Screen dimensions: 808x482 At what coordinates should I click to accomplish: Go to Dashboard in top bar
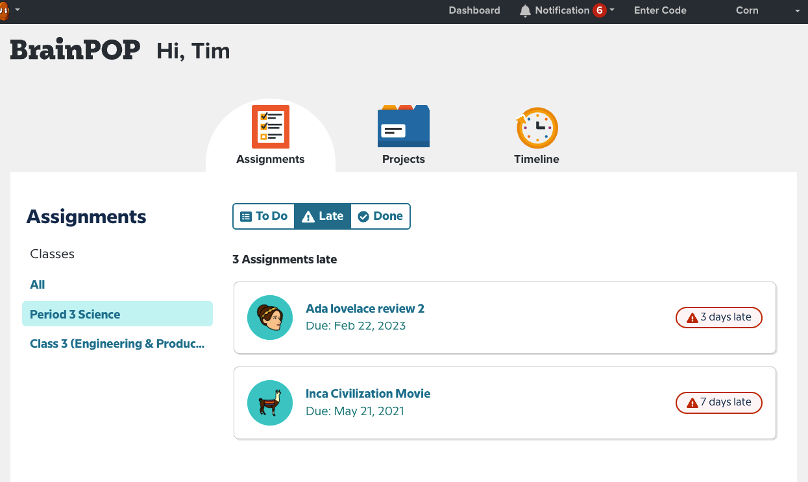coord(474,10)
